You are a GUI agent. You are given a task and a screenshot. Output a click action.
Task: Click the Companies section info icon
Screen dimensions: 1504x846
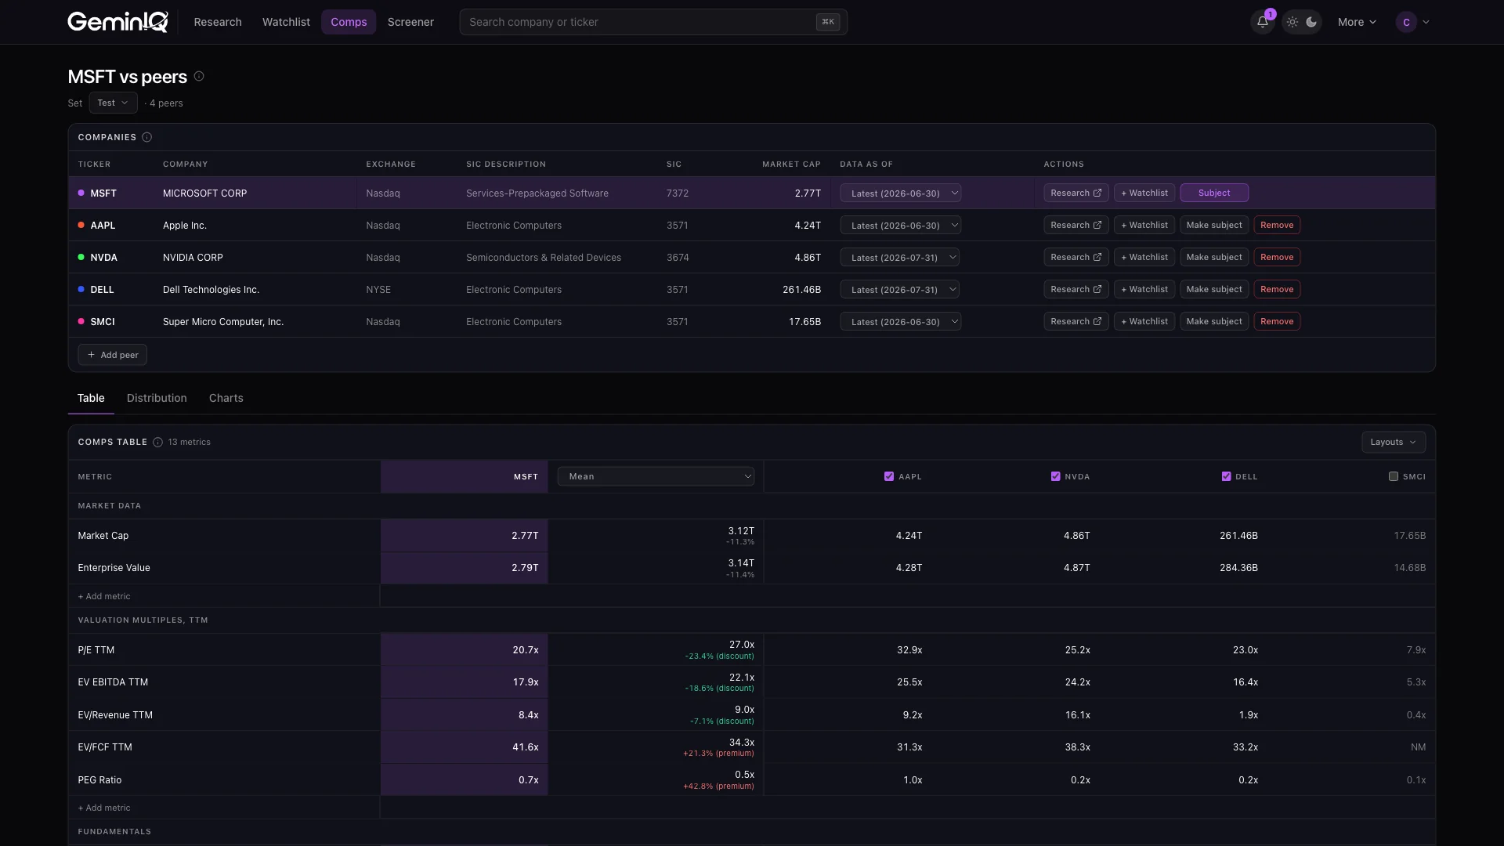click(146, 137)
